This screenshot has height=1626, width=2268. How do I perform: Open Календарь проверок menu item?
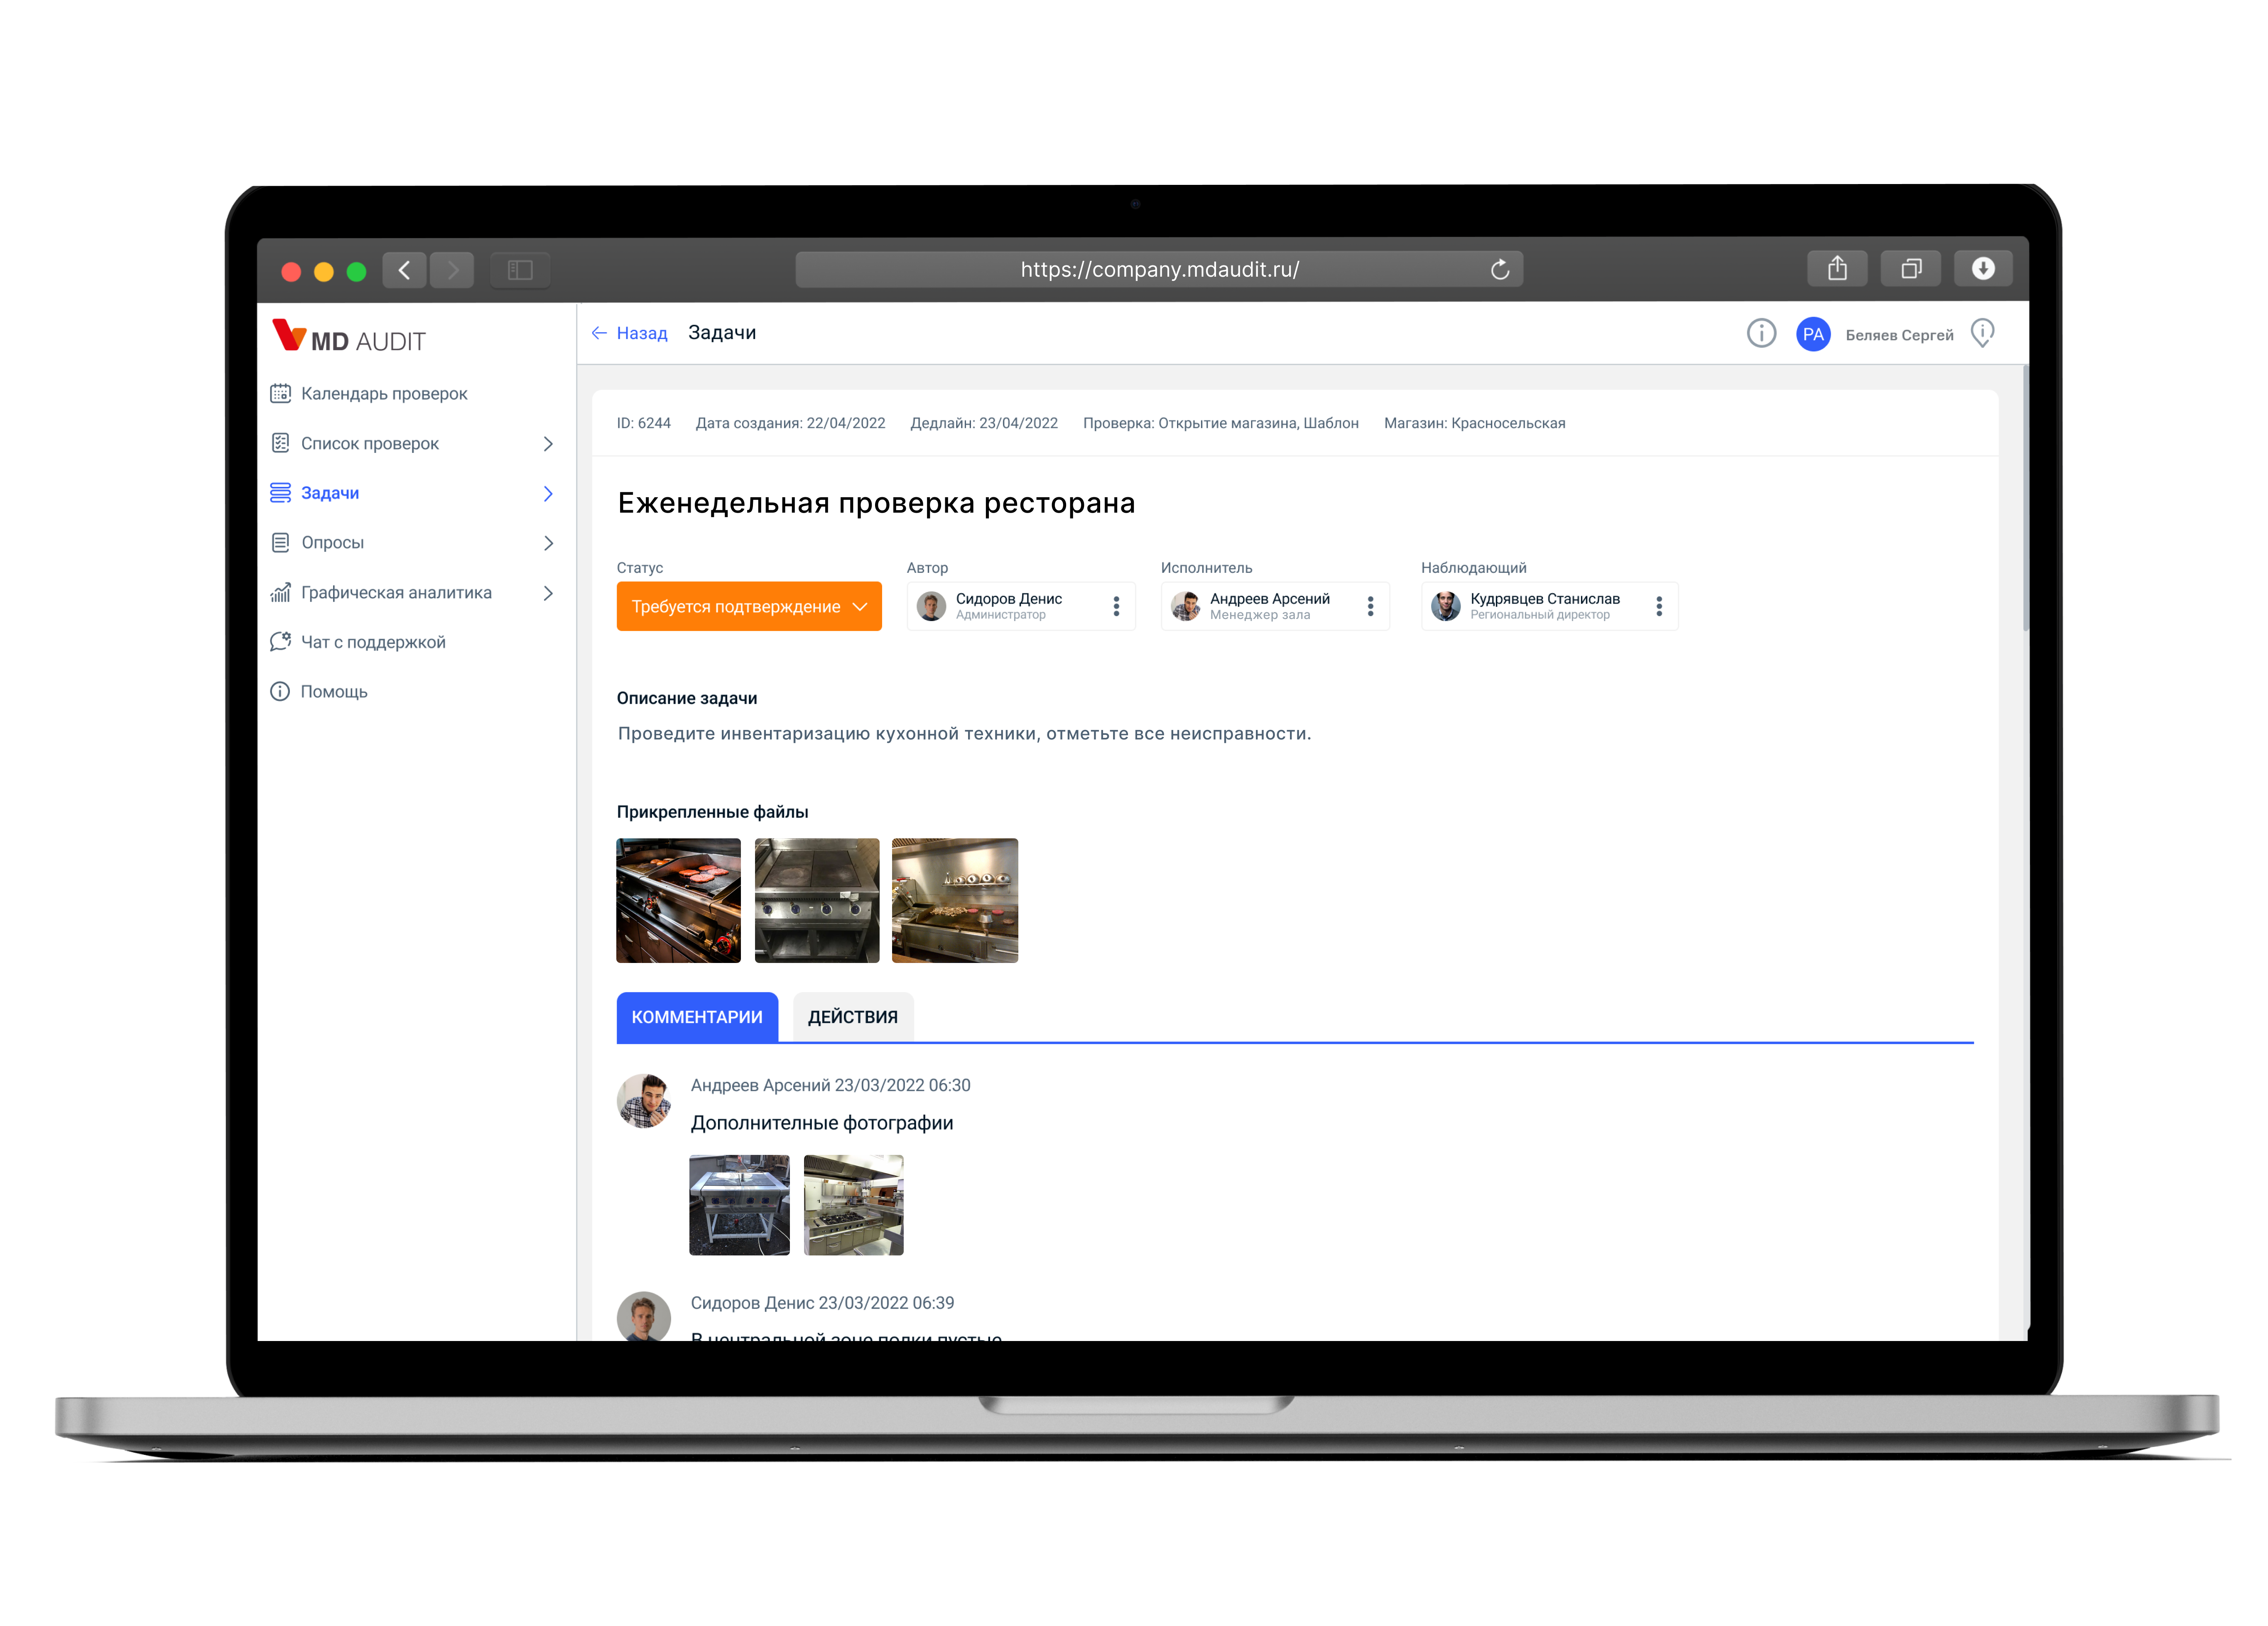[384, 394]
